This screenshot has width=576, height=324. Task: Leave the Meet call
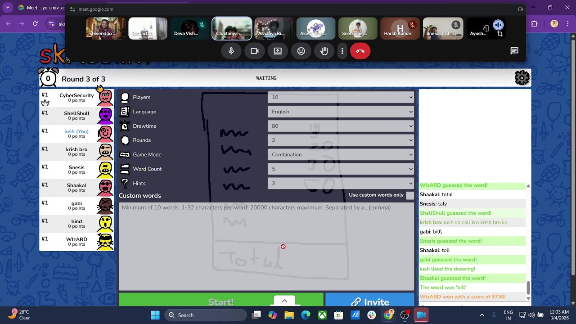(360, 51)
